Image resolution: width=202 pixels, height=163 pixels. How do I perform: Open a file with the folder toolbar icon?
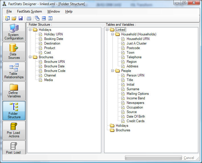click(x=14, y=18)
